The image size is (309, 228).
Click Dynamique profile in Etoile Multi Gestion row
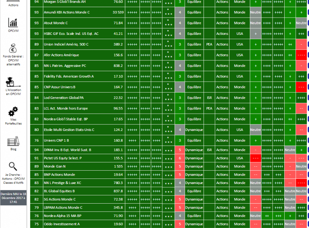(194, 130)
